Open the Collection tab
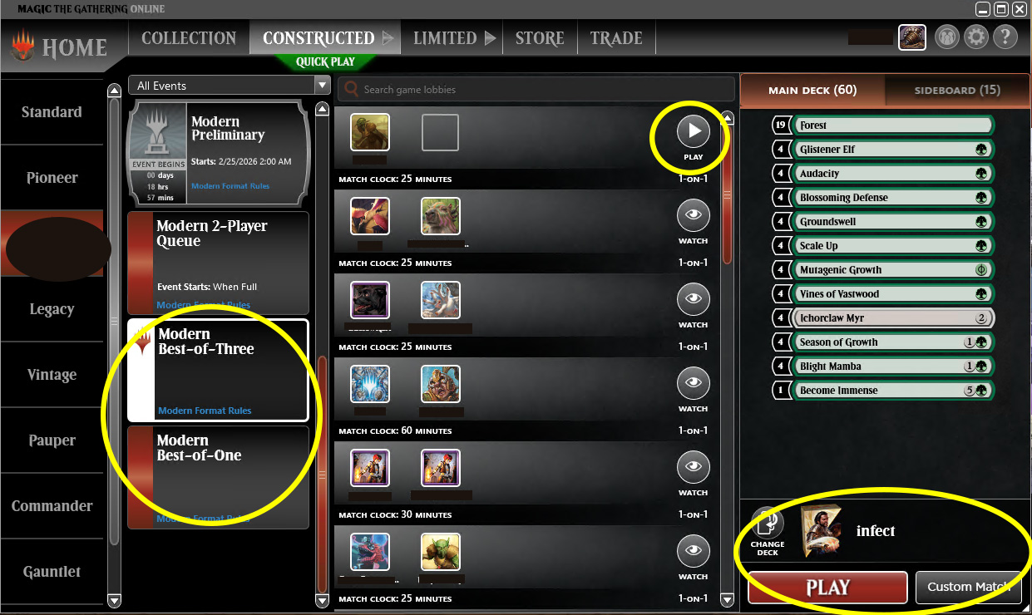This screenshot has height=615, width=1032. [189, 38]
